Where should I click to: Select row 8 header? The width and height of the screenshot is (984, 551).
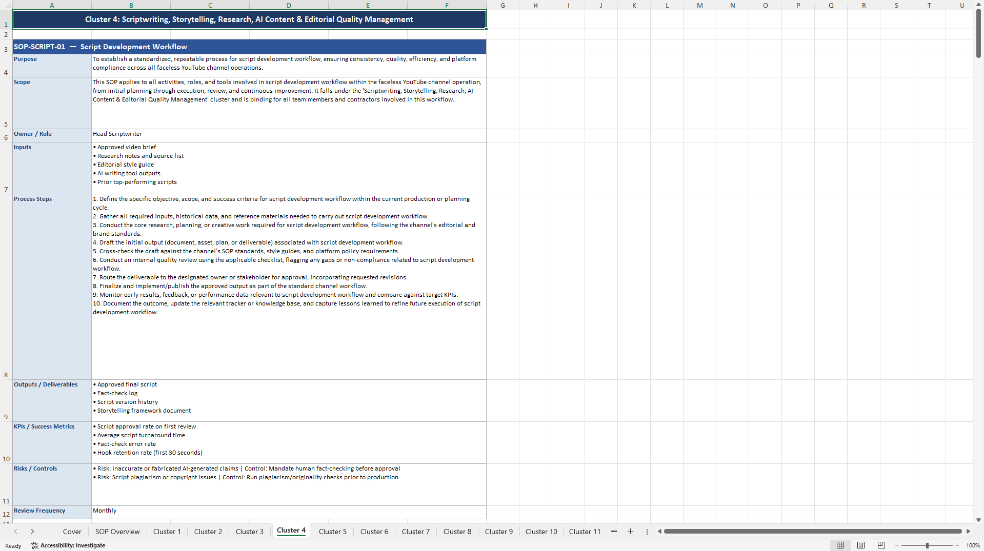pos(6,287)
